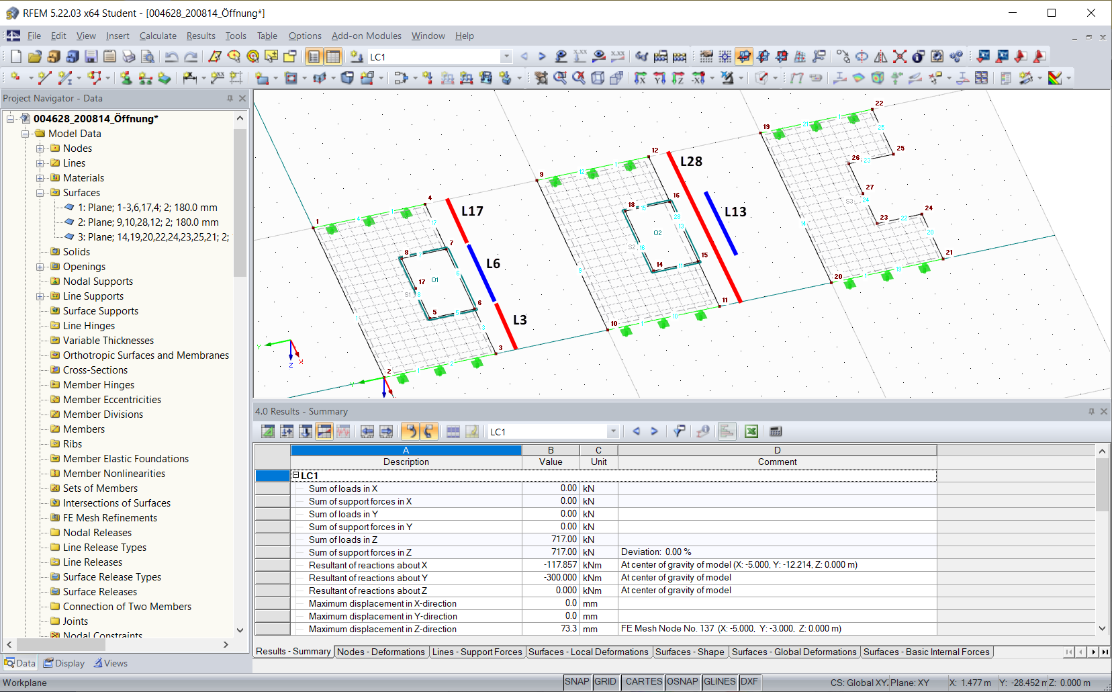The width and height of the screenshot is (1112, 692).
Task: Click the wireframe display model icon
Action: 598,78
